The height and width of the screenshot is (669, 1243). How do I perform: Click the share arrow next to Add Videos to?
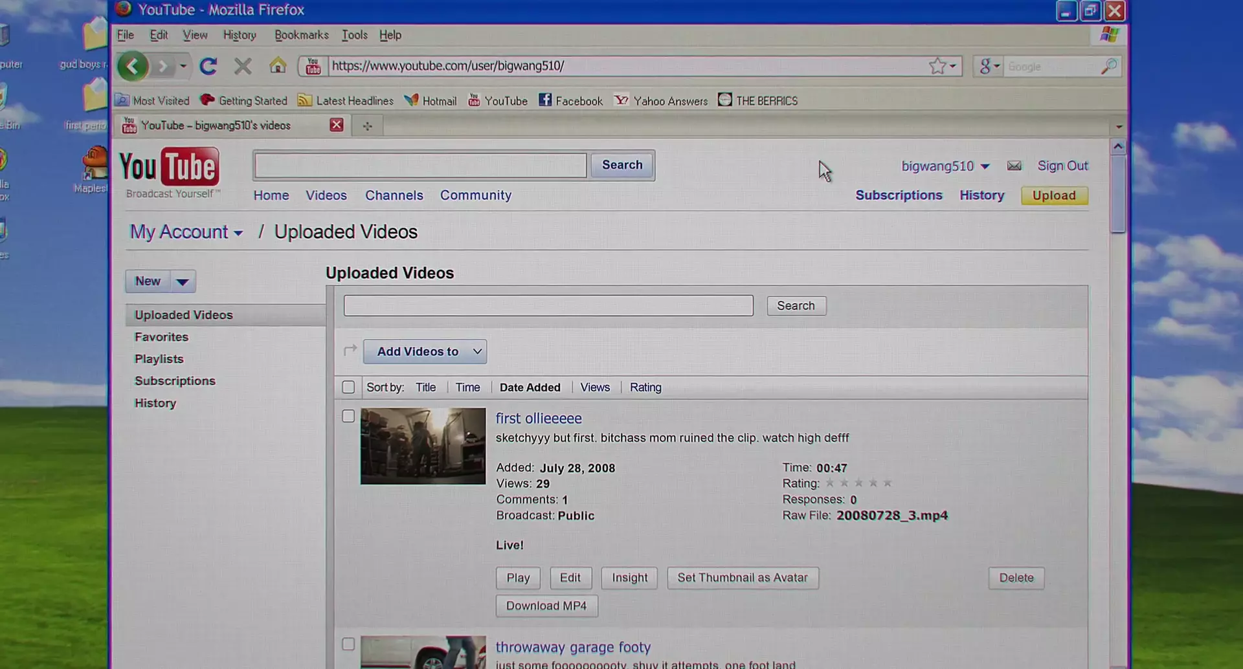pos(350,350)
